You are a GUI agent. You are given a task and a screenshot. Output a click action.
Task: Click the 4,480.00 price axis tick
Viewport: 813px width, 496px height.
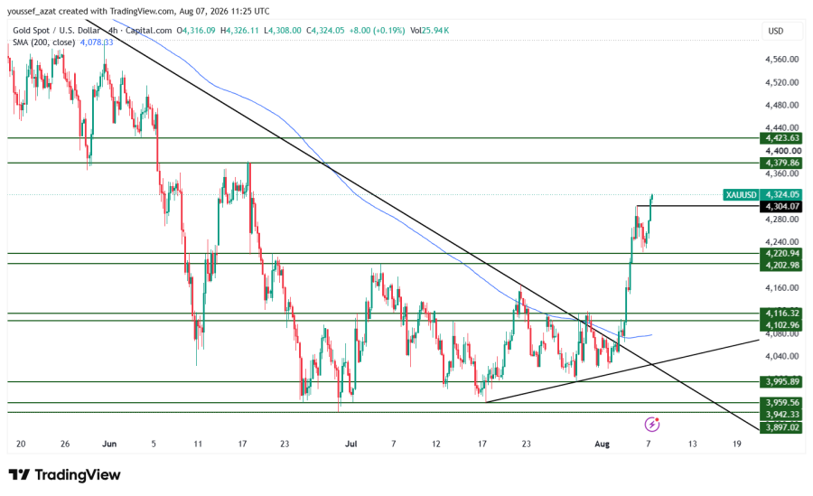coord(782,106)
